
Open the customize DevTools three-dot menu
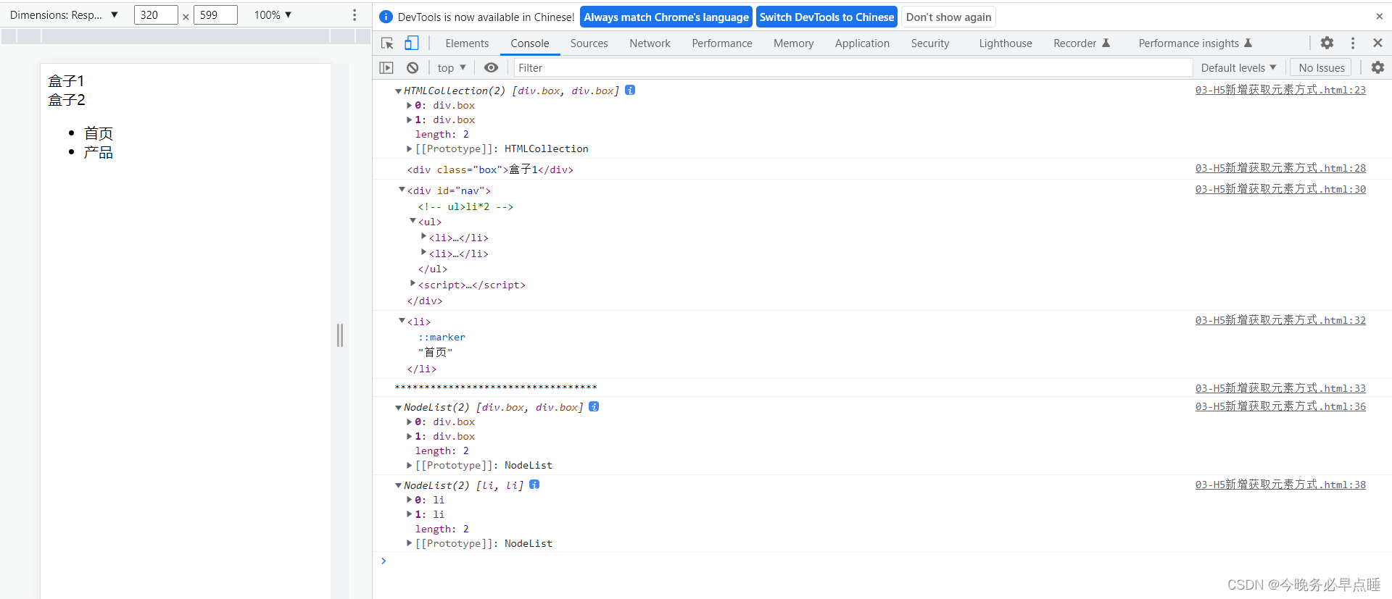pos(1353,43)
